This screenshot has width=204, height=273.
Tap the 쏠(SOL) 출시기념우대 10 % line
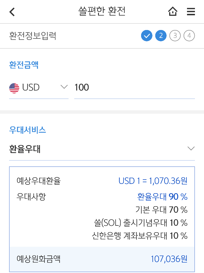click(141, 223)
